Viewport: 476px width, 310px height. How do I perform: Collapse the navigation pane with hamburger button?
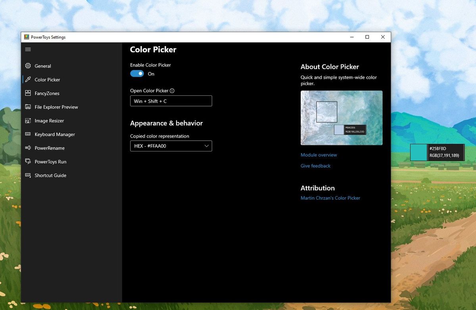pos(28,49)
